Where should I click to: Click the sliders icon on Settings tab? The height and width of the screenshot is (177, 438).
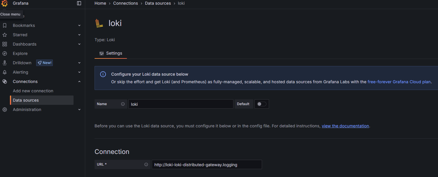coord(102,53)
